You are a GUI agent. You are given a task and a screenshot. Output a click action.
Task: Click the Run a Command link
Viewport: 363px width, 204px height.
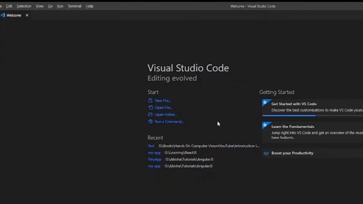click(169, 121)
